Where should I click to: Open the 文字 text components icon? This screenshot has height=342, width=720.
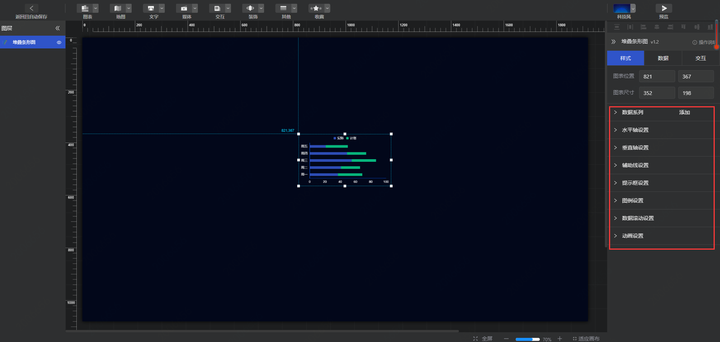[x=151, y=8]
